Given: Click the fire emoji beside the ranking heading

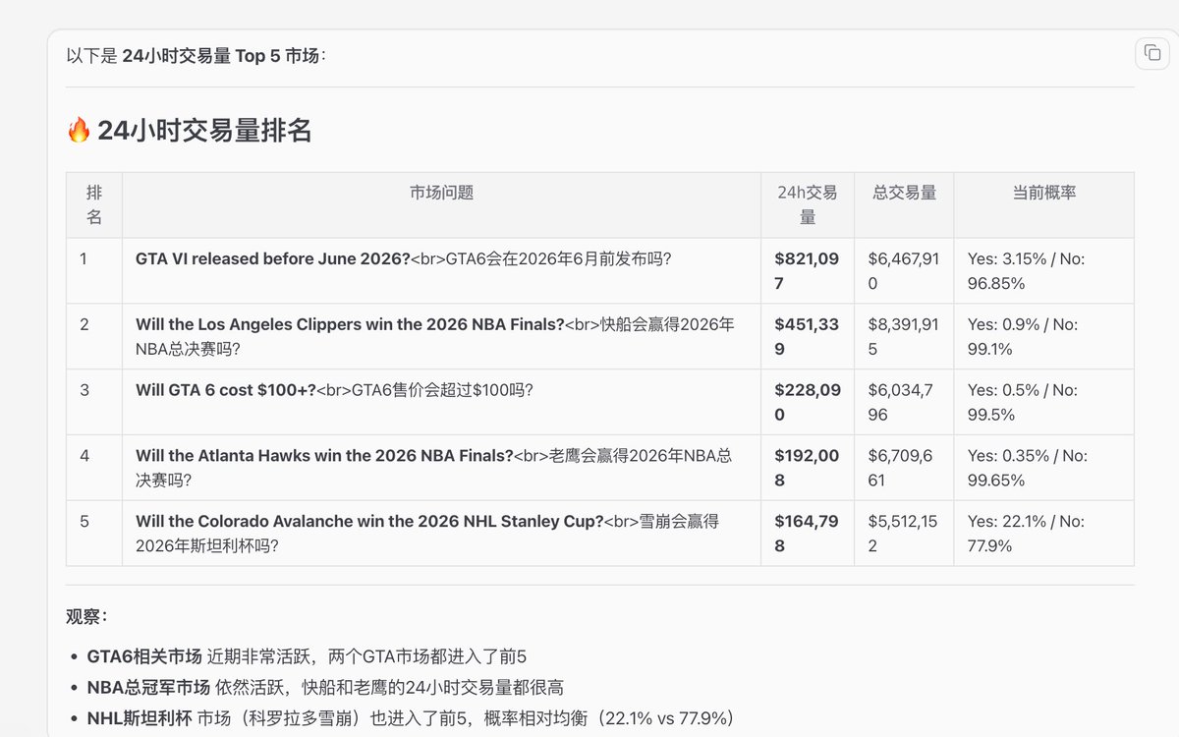Looking at the screenshot, I should [x=79, y=130].
